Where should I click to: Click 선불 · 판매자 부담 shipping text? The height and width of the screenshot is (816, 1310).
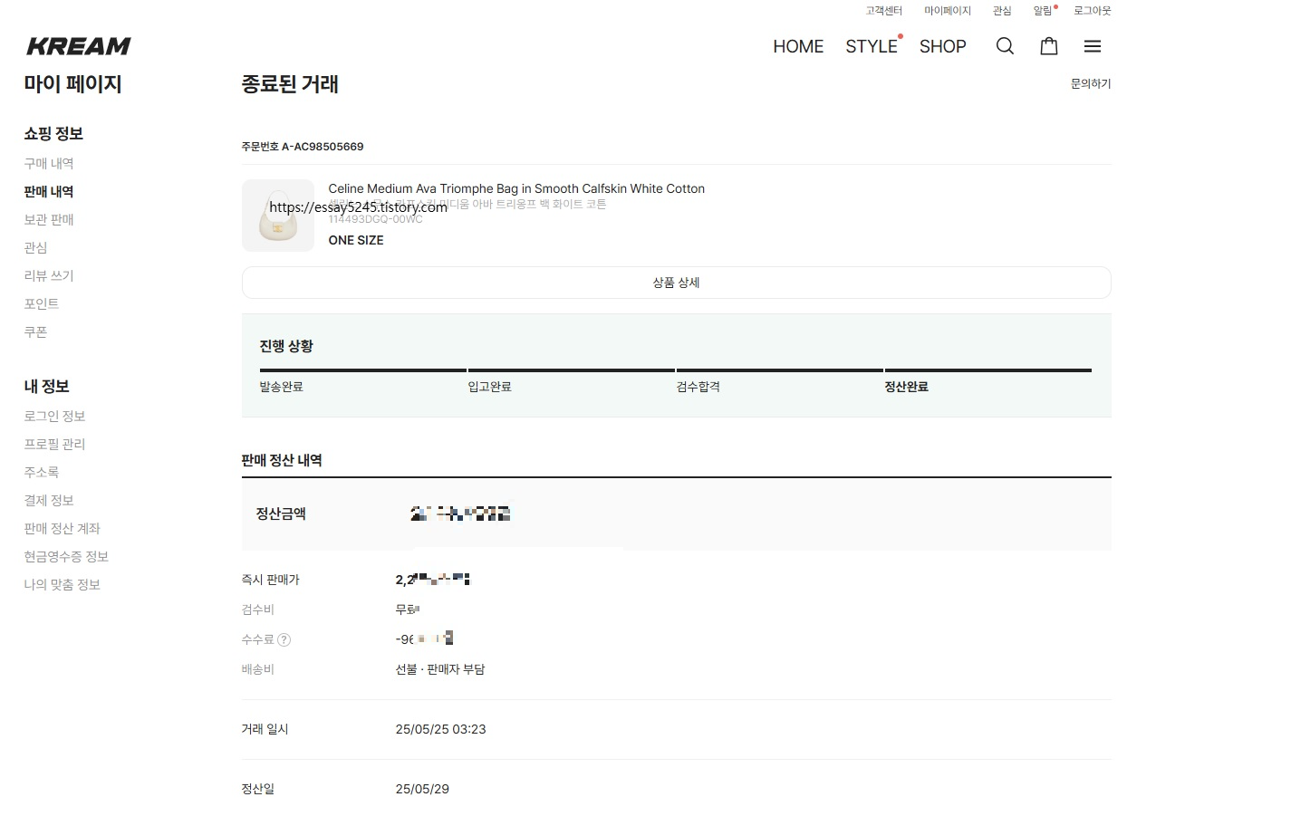pyautogui.click(x=440, y=669)
